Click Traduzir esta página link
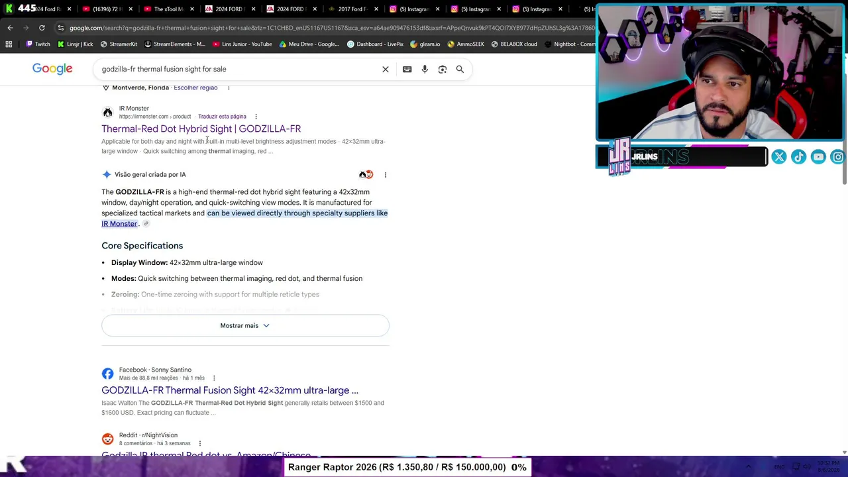 click(222, 117)
